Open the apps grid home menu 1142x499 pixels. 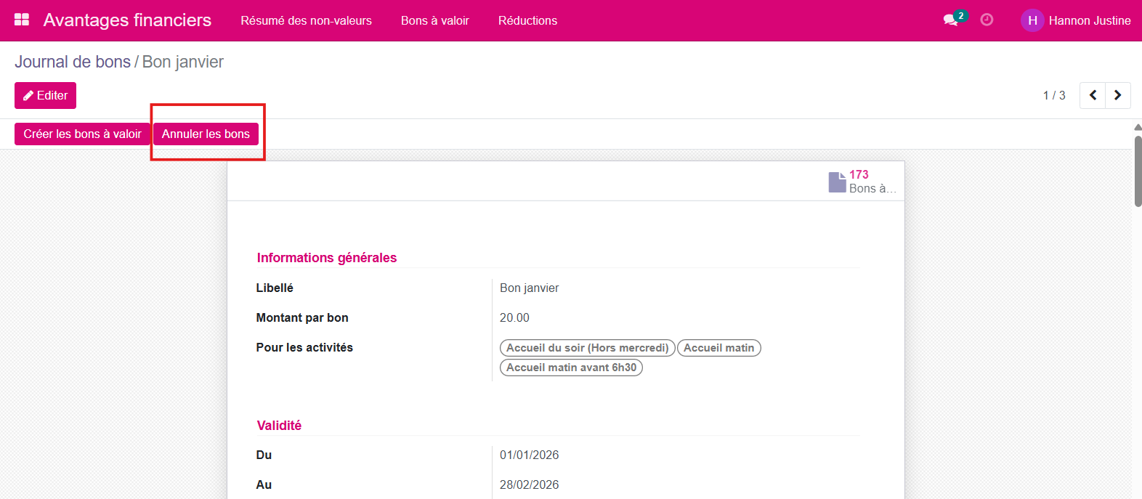pyautogui.click(x=22, y=20)
